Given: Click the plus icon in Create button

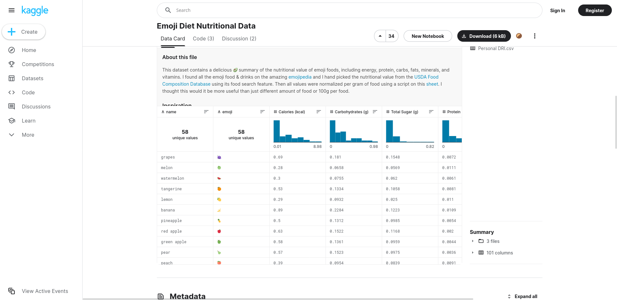Looking at the screenshot, I should [12, 32].
